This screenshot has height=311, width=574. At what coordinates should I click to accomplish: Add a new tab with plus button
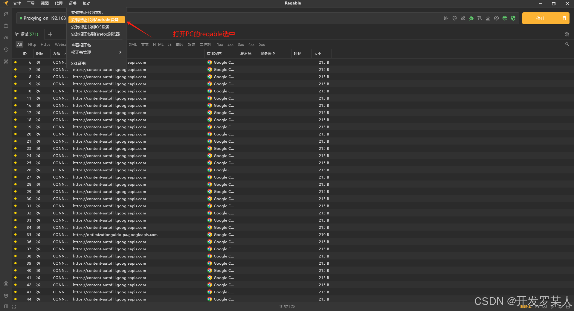point(50,34)
